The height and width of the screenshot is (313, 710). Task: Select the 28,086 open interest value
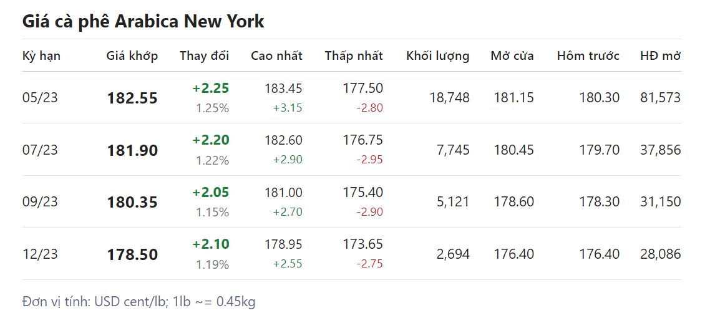660,254
